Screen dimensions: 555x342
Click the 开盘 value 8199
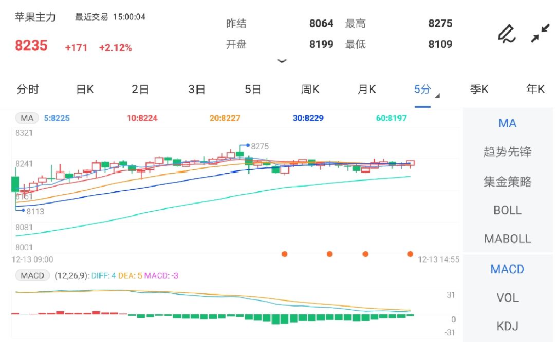pos(321,44)
